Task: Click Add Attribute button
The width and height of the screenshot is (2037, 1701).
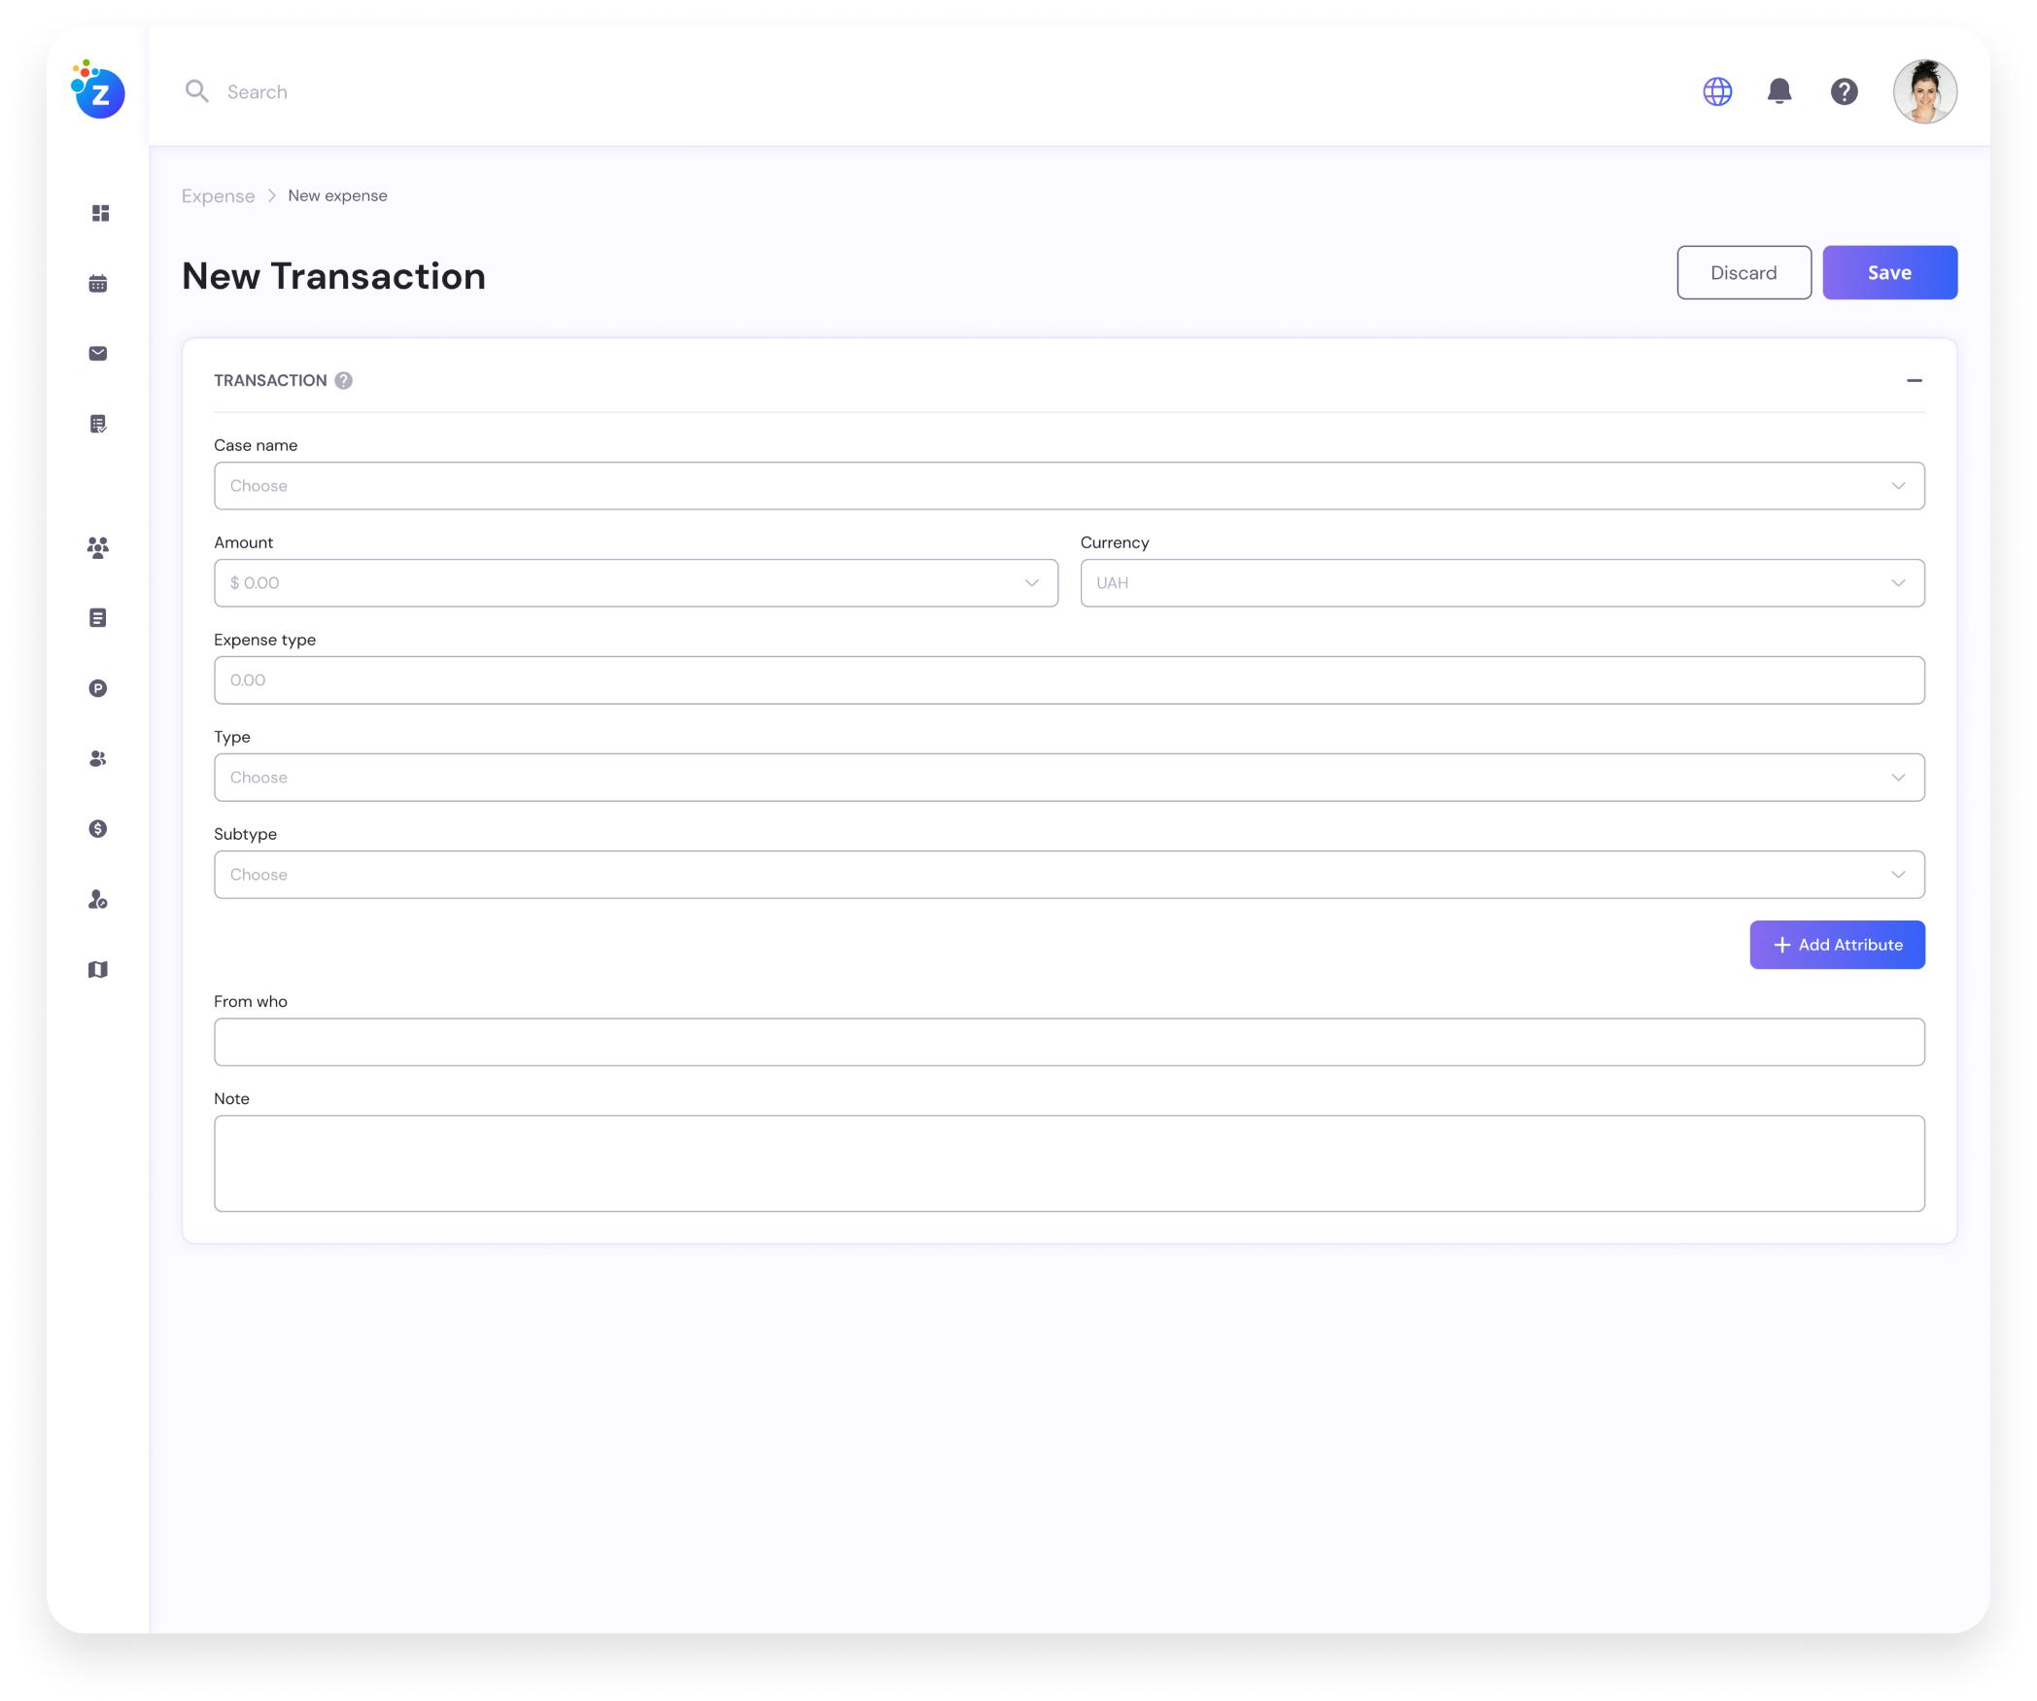Action: pyautogui.click(x=1838, y=943)
